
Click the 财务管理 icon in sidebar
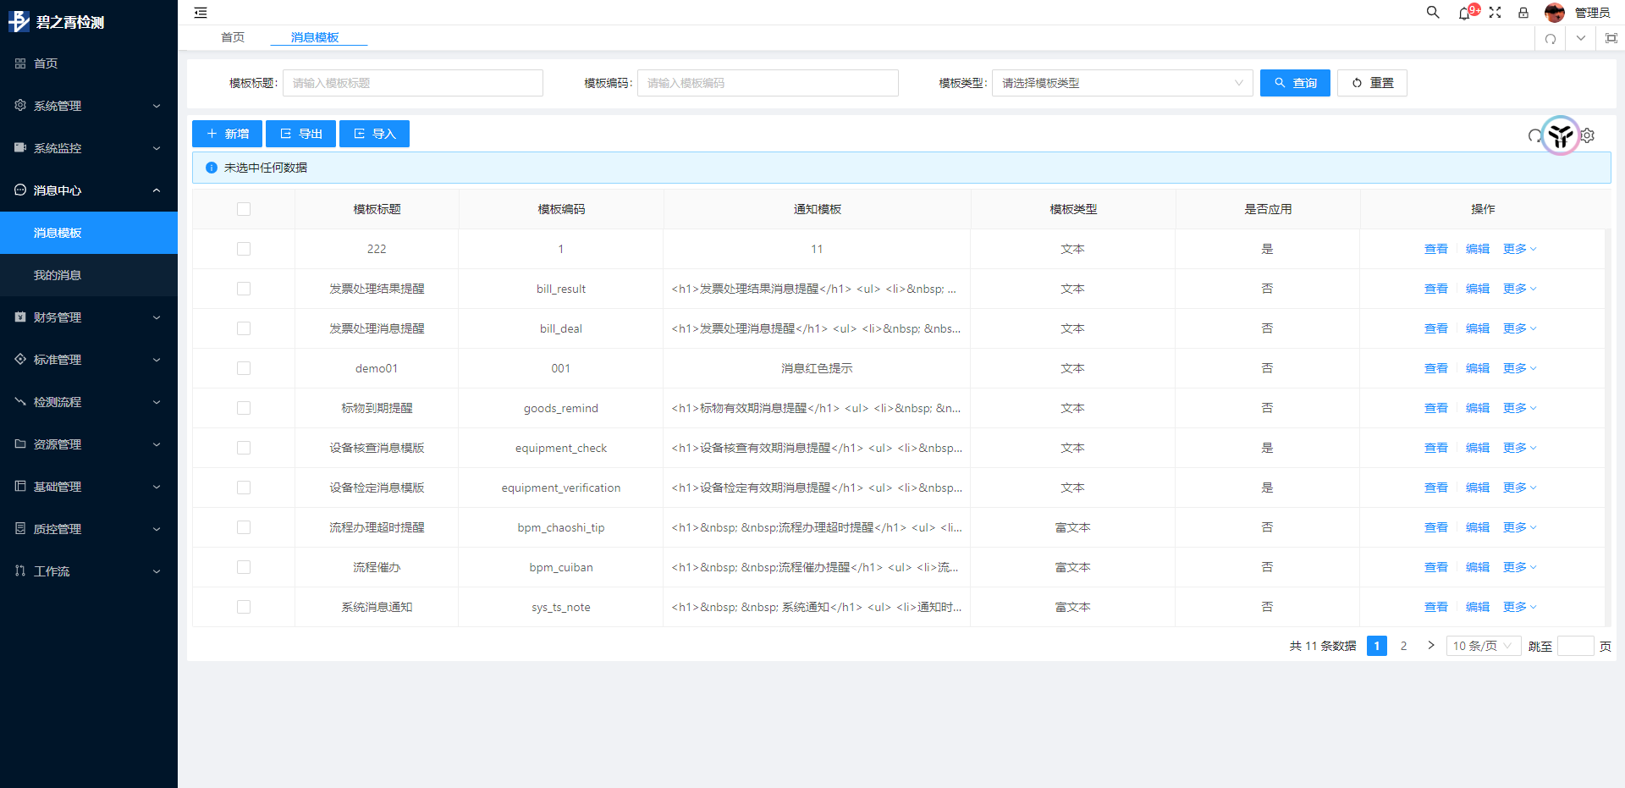coord(20,317)
